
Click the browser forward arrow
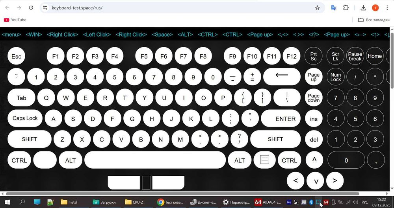(19, 8)
